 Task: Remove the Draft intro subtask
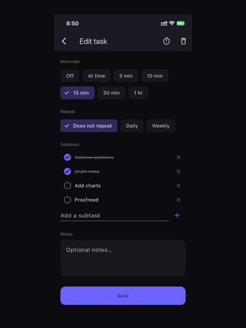click(178, 172)
